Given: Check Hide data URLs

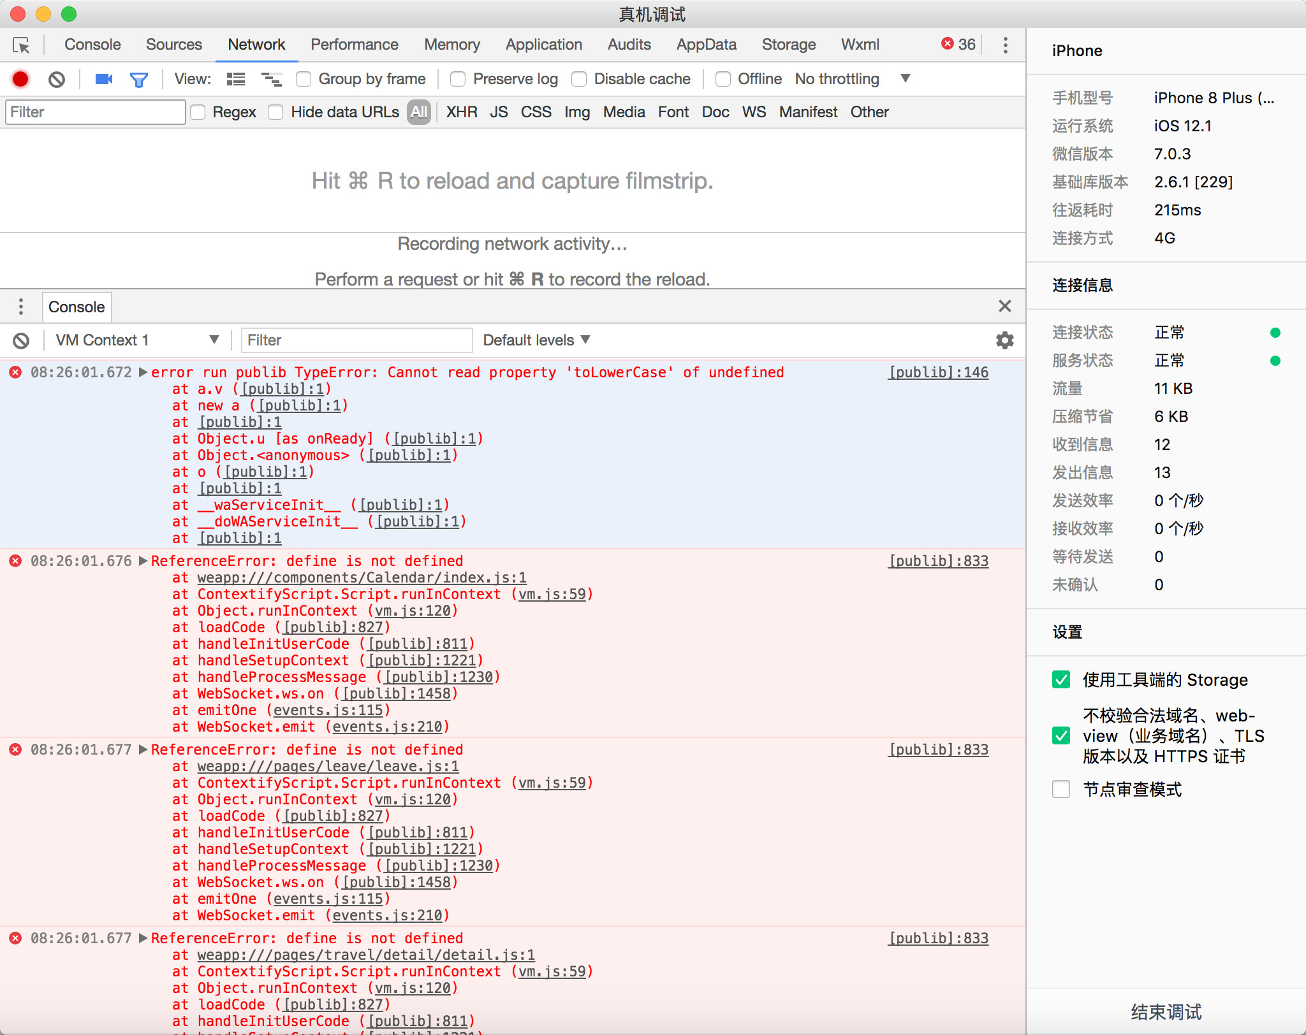Looking at the screenshot, I should [x=275, y=112].
